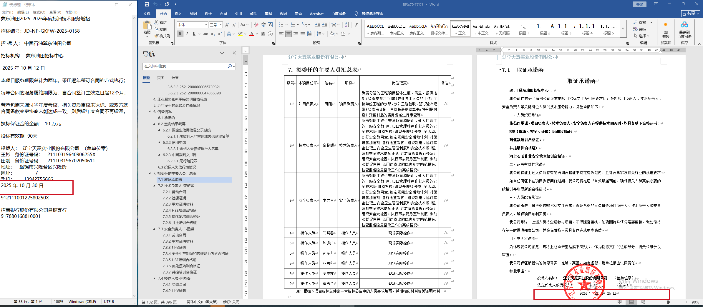Collapse the 6.2 查询结果截屏 tree node
This screenshot has height=307, width=703.
(155, 124)
